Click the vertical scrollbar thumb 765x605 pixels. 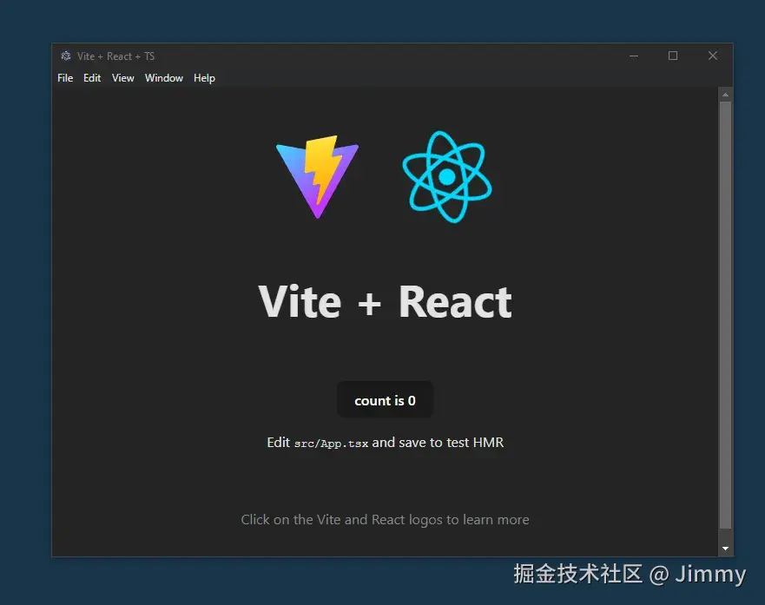pyautogui.click(x=725, y=315)
